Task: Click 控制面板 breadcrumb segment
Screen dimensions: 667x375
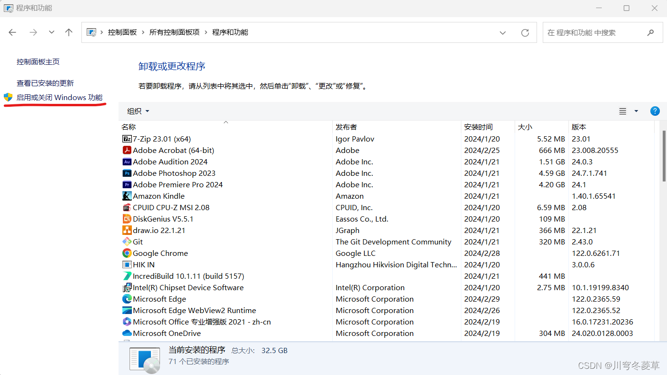Action: [122, 32]
